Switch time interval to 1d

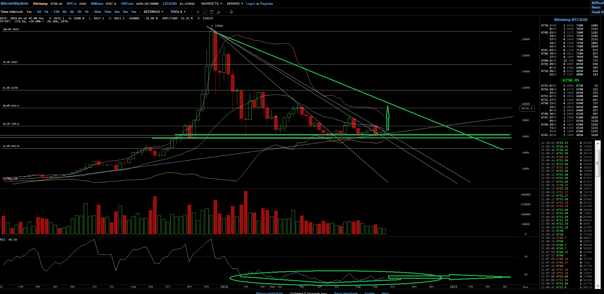pos(46,12)
